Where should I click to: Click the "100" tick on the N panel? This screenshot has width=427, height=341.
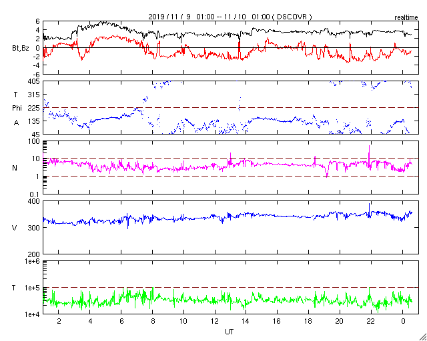(x=35, y=141)
